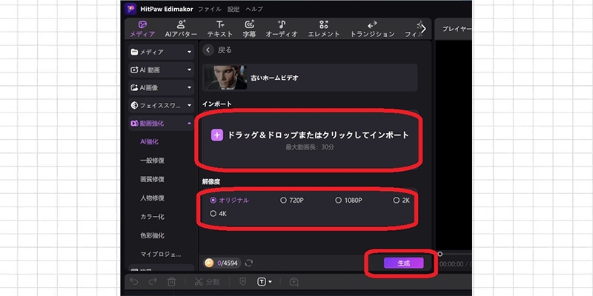Click the credits coin icon 0/4594
This screenshot has height=296, width=593.
[x=209, y=263]
